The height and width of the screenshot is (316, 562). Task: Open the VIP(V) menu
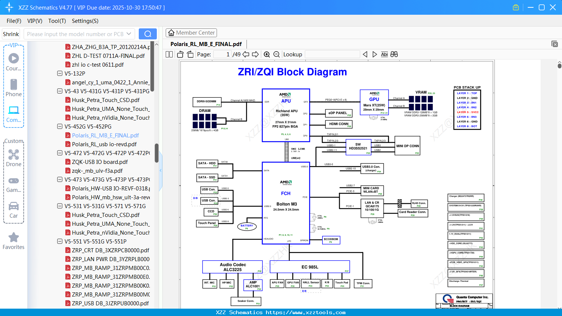click(x=35, y=21)
